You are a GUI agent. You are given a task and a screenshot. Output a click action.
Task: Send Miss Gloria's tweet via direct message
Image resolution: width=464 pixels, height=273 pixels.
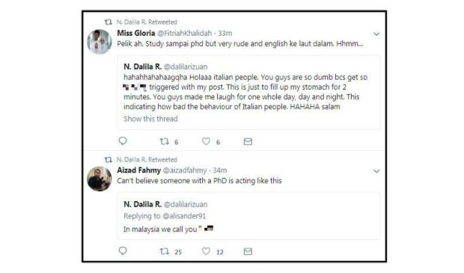point(248,141)
